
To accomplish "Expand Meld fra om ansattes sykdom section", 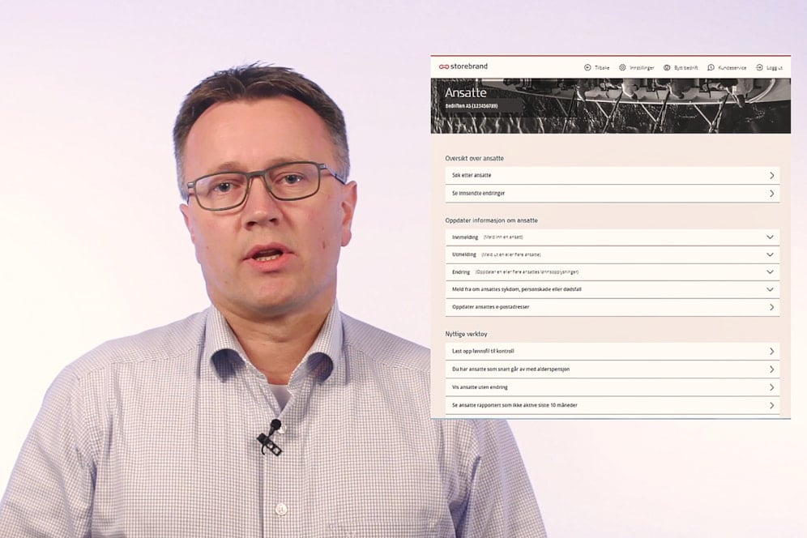I will pos(770,289).
